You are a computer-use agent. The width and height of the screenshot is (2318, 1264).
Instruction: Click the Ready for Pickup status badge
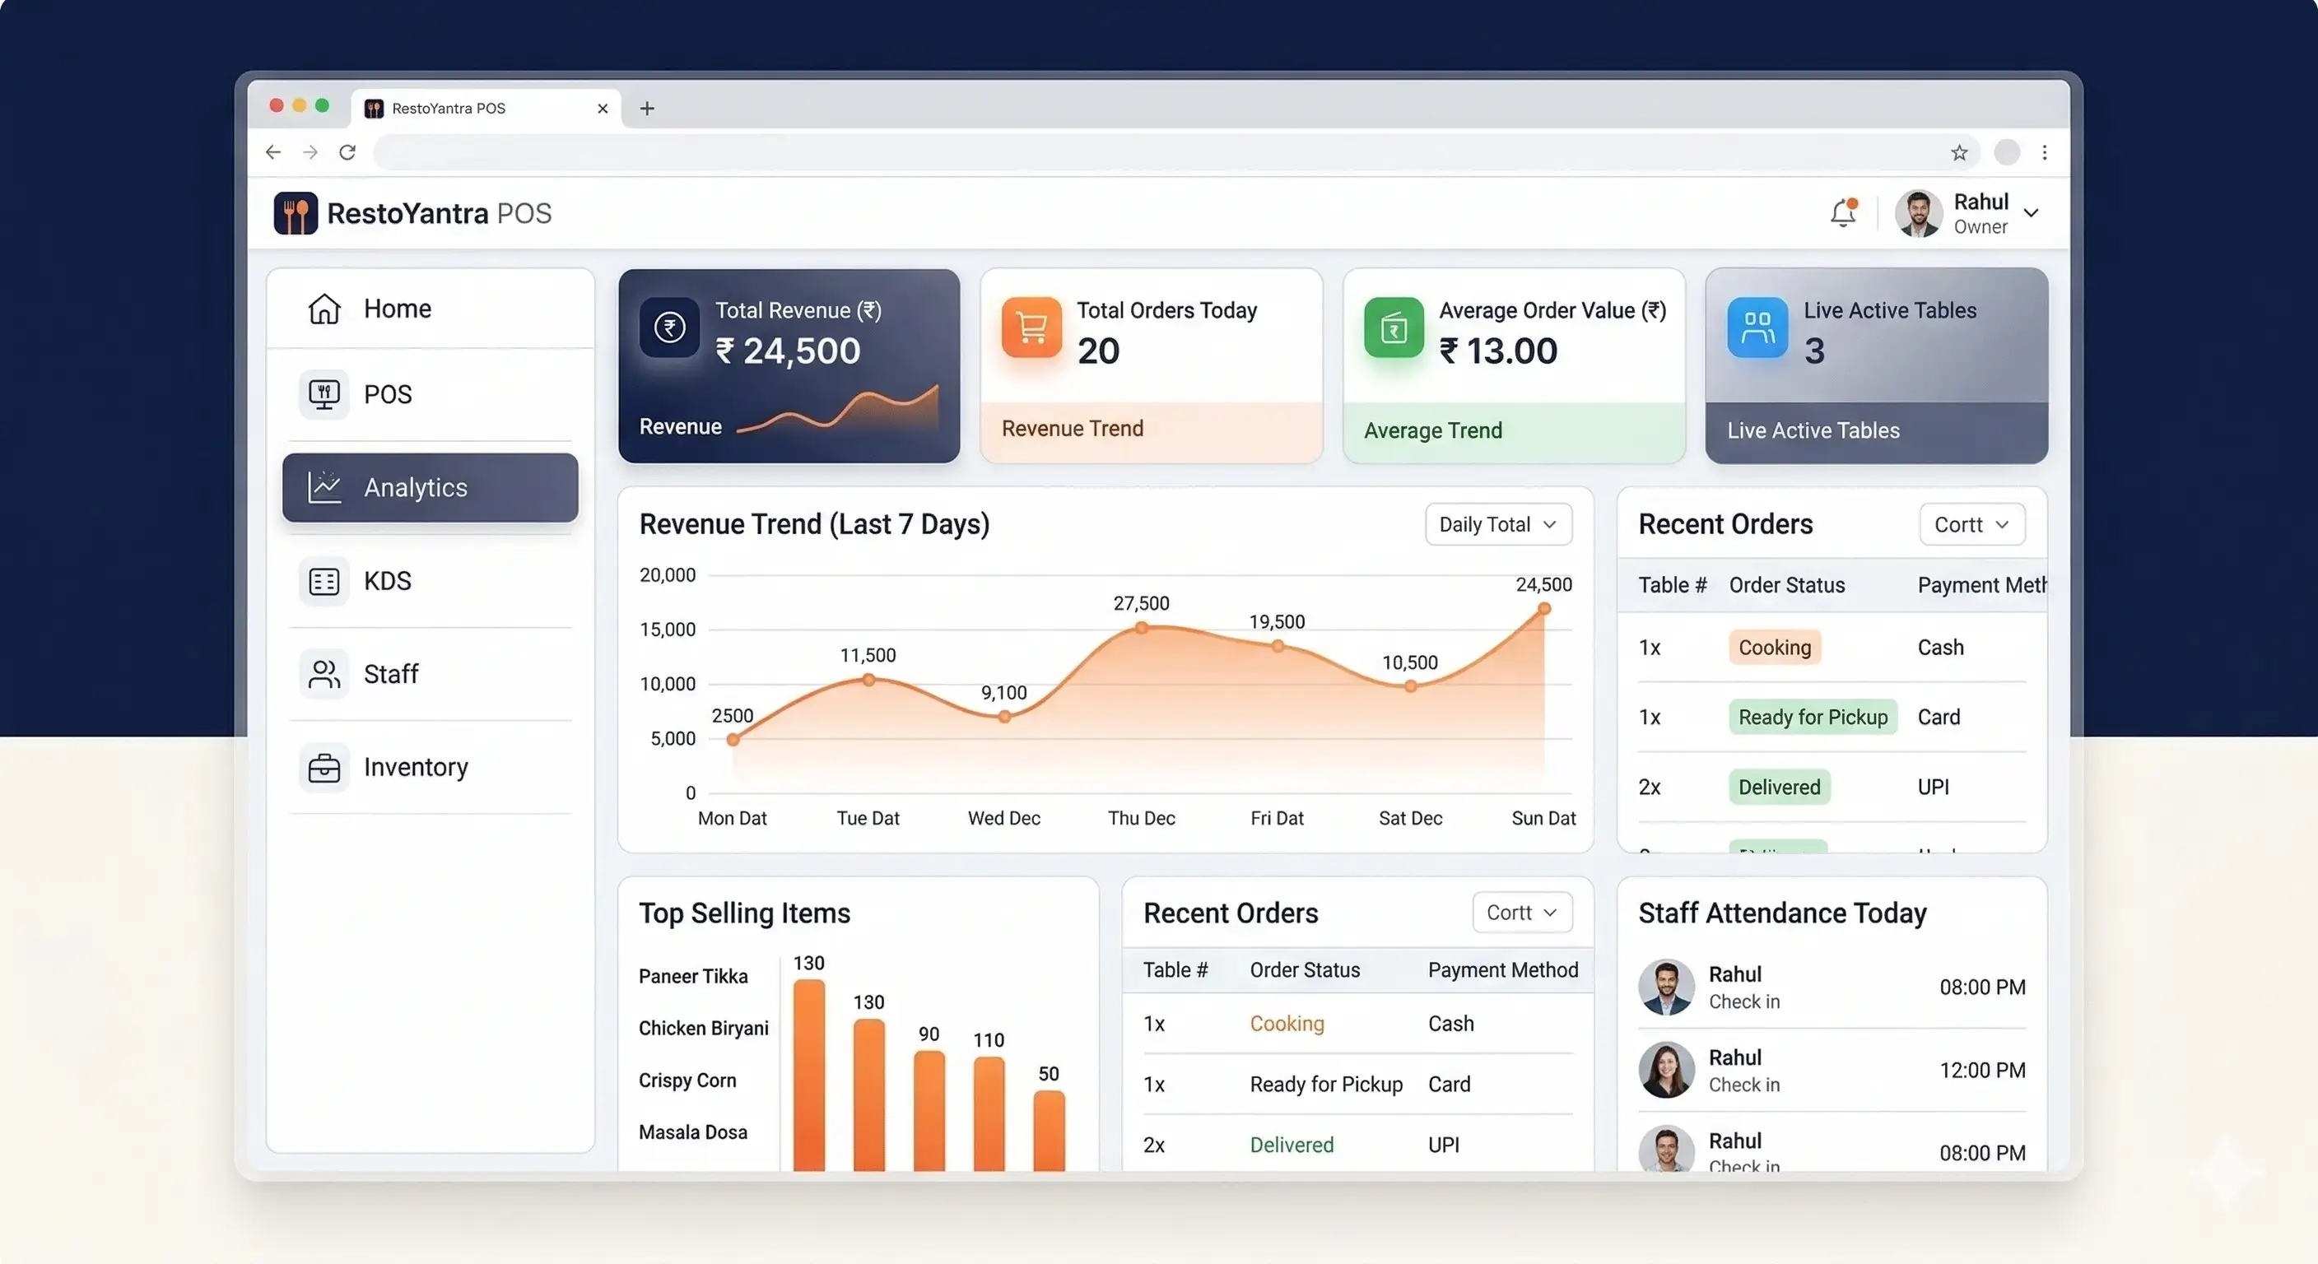pos(1813,717)
